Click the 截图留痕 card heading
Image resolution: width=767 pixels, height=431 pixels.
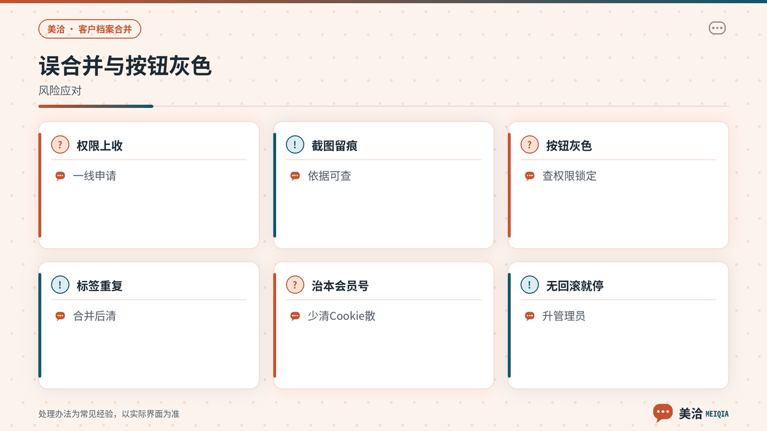[x=334, y=146]
